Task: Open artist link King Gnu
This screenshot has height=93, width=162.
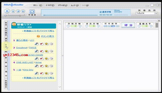Action: pyautogui.click(x=28, y=70)
